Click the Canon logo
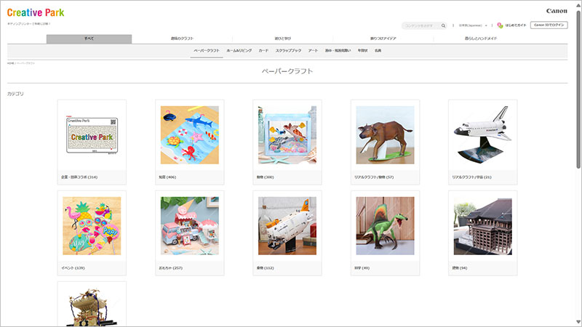The height and width of the screenshot is (327, 582). (x=557, y=11)
